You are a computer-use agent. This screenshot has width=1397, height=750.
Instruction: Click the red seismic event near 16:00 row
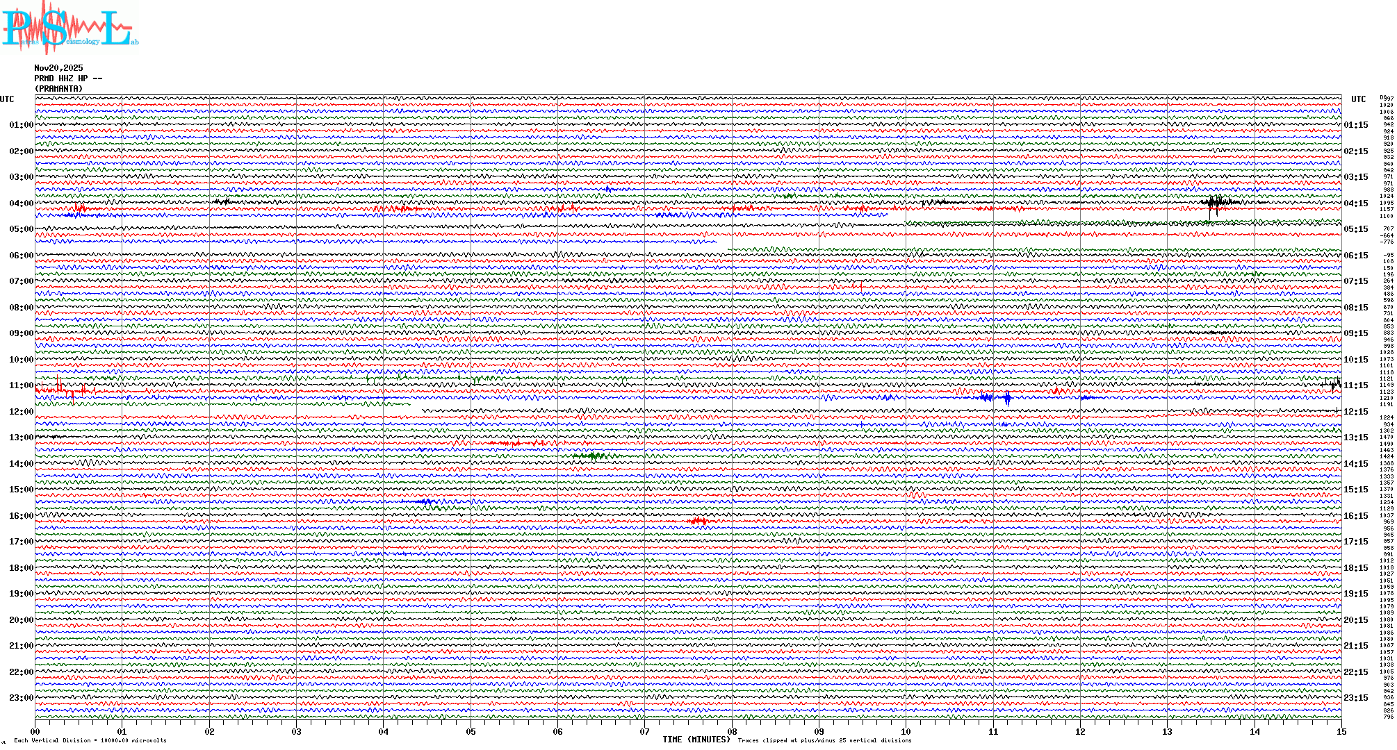699,521
